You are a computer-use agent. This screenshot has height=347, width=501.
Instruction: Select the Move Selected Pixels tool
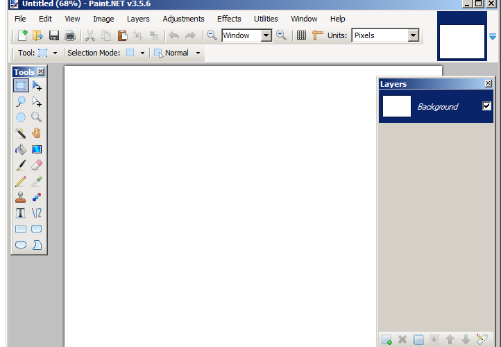click(37, 85)
